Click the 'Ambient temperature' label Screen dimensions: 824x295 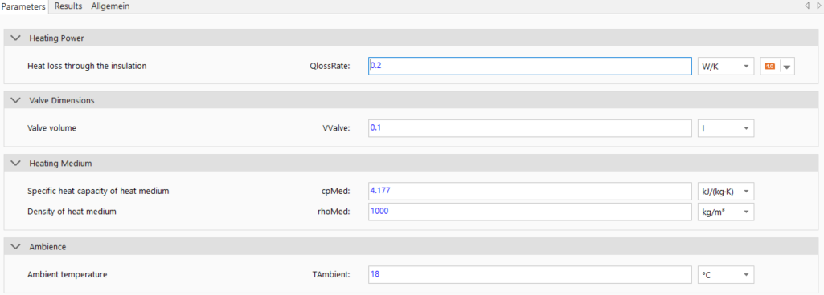68,274
